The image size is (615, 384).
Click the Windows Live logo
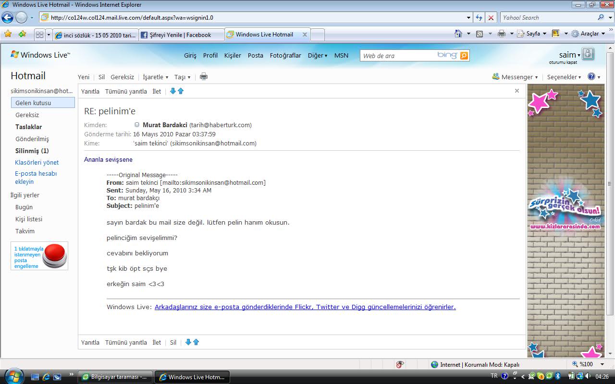[40, 55]
